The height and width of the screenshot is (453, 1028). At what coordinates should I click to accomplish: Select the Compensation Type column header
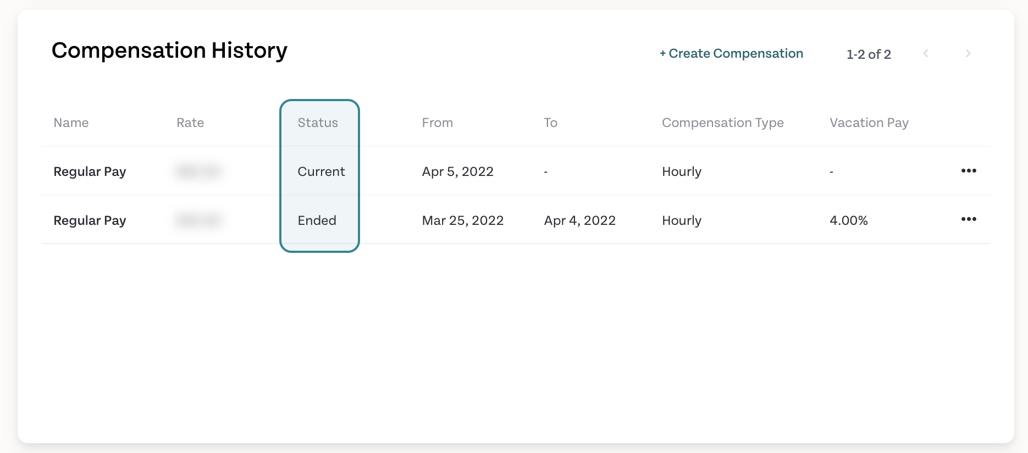point(723,123)
